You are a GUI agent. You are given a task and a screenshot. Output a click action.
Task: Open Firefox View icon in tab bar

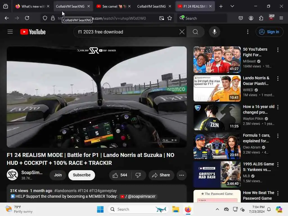[x=6, y=6]
